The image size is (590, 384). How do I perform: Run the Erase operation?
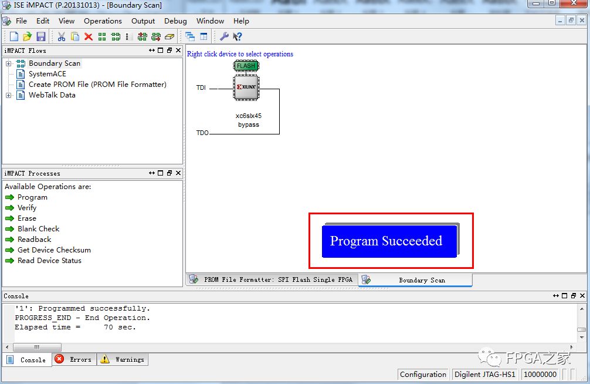click(27, 218)
